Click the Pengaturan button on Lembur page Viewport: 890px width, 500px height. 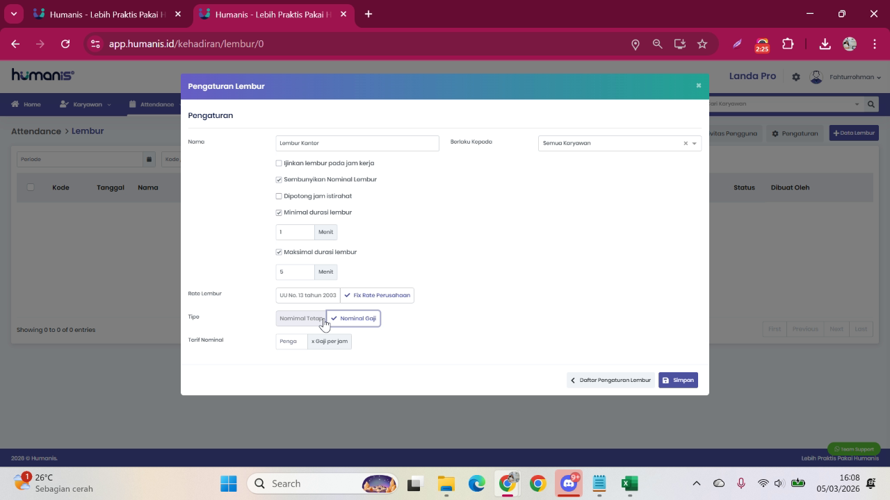click(795, 133)
